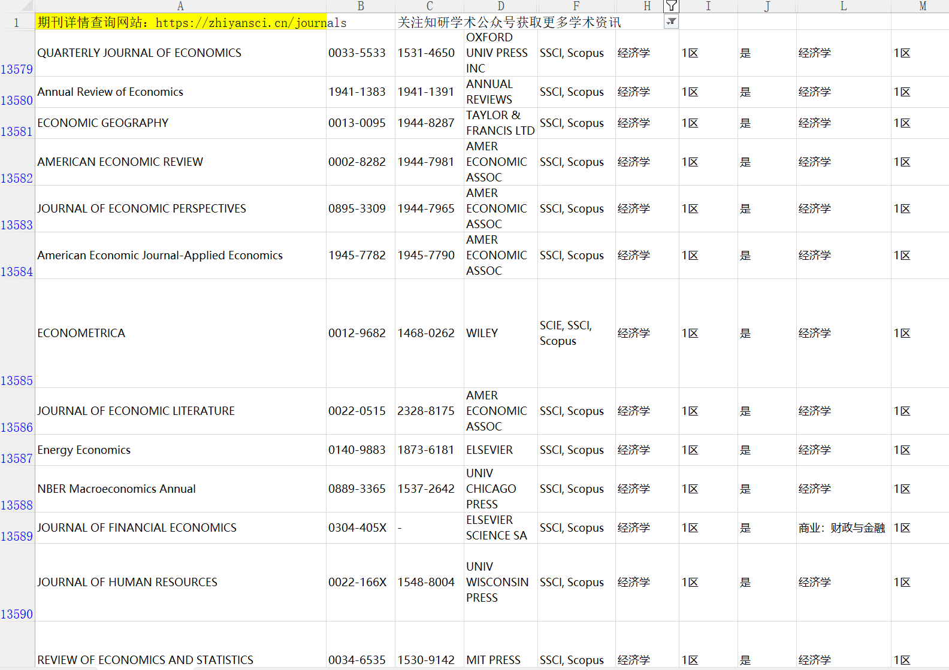Click the "SCIE, SSCI, Scopus" index cell
The height and width of the screenshot is (670, 949).
(x=576, y=334)
